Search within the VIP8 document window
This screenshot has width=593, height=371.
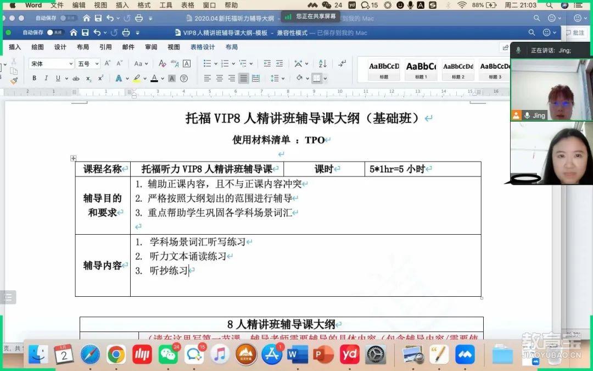pyautogui.click(x=532, y=33)
